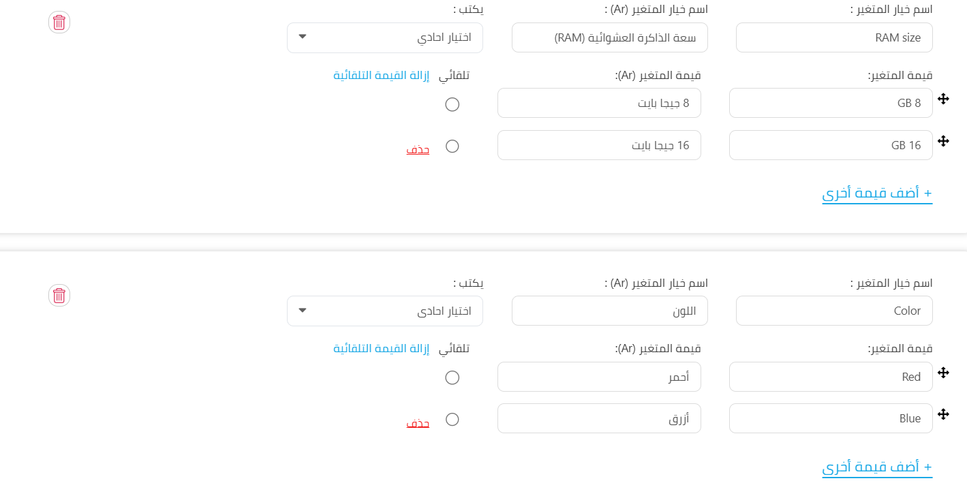Delete the Color option with trash icon
The width and height of the screenshot is (967, 483).
click(x=59, y=296)
